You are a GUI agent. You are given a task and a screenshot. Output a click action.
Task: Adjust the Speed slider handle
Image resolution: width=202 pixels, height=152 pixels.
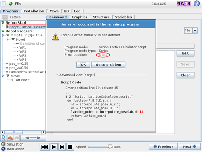[110, 147]
